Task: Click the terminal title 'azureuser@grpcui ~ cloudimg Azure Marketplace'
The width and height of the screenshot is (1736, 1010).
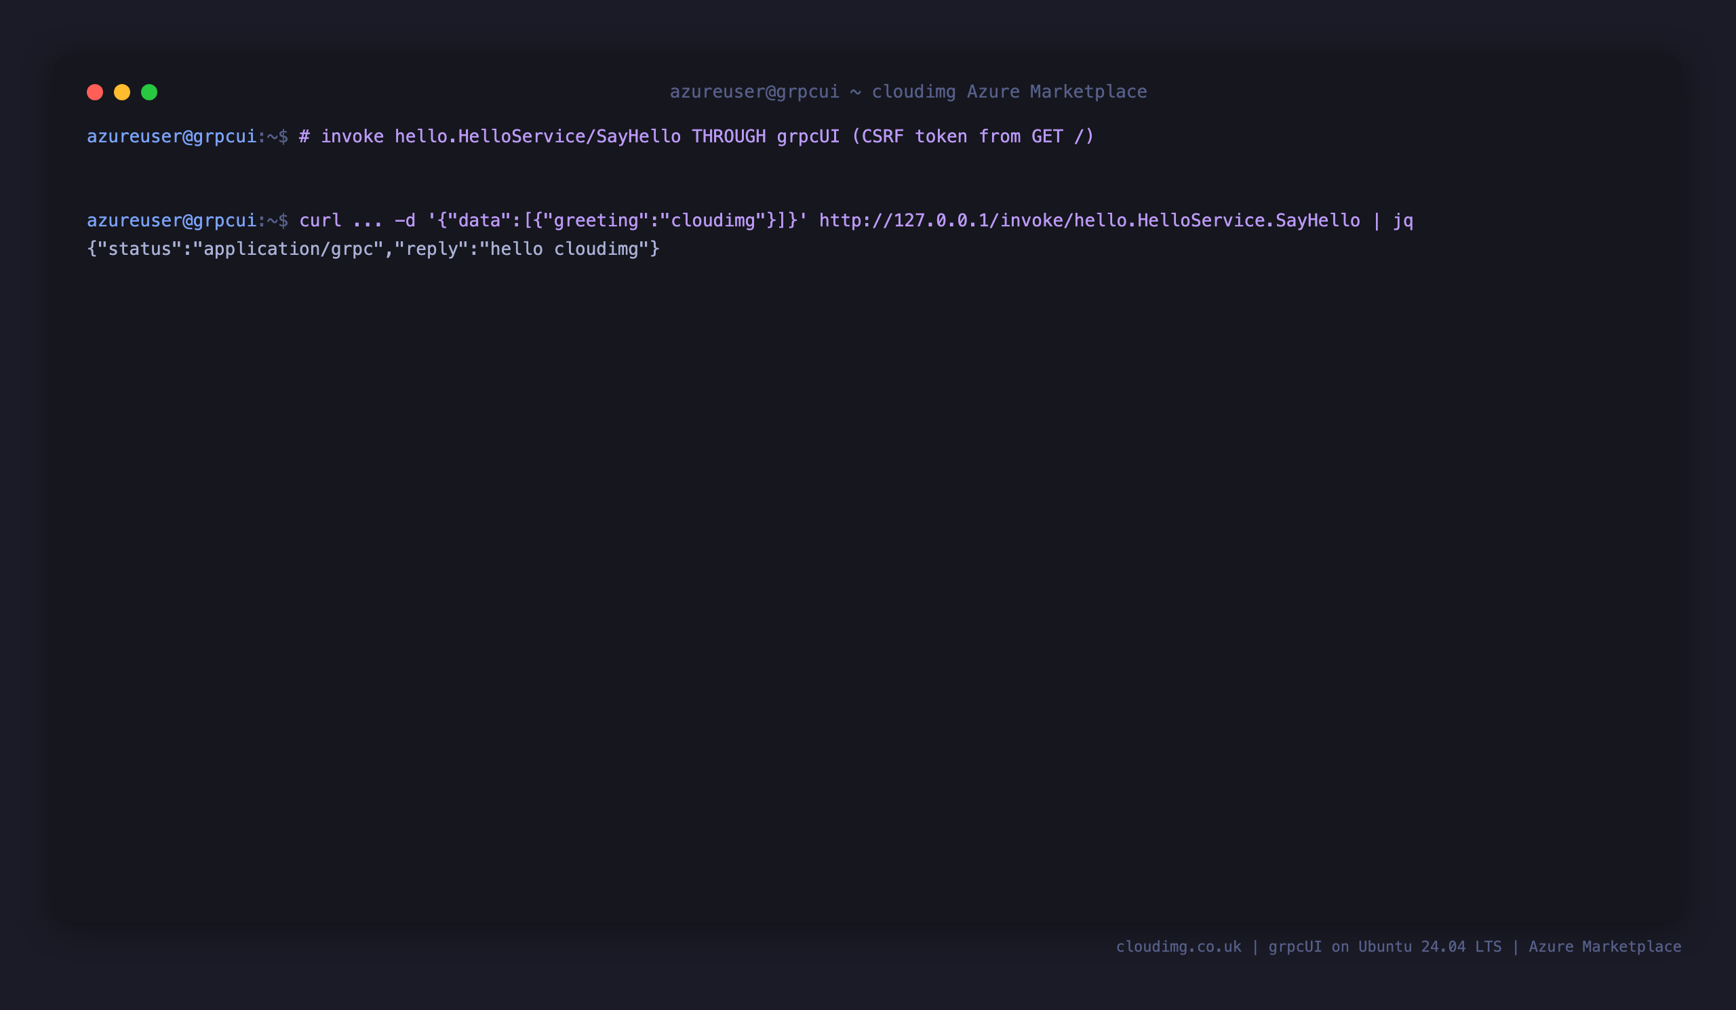Action: coord(909,92)
